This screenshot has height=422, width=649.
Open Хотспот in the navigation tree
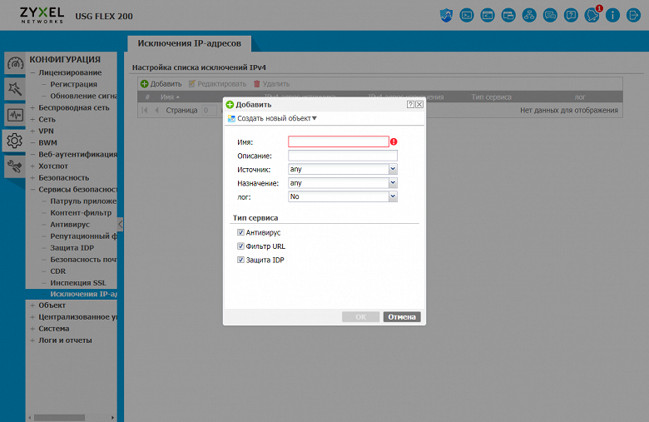point(53,166)
